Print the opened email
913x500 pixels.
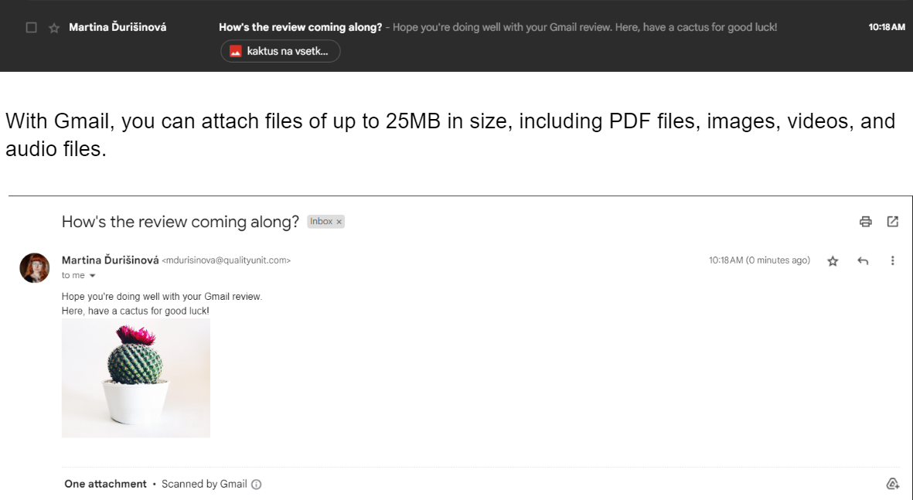(866, 222)
